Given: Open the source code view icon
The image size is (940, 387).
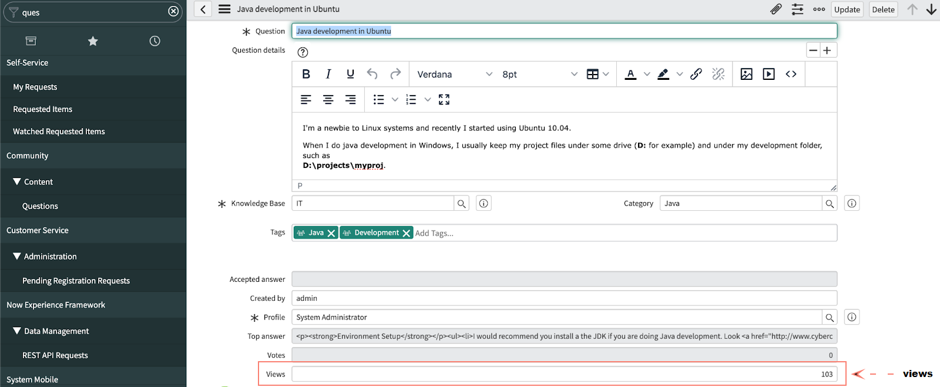Looking at the screenshot, I should [x=791, y=74].
